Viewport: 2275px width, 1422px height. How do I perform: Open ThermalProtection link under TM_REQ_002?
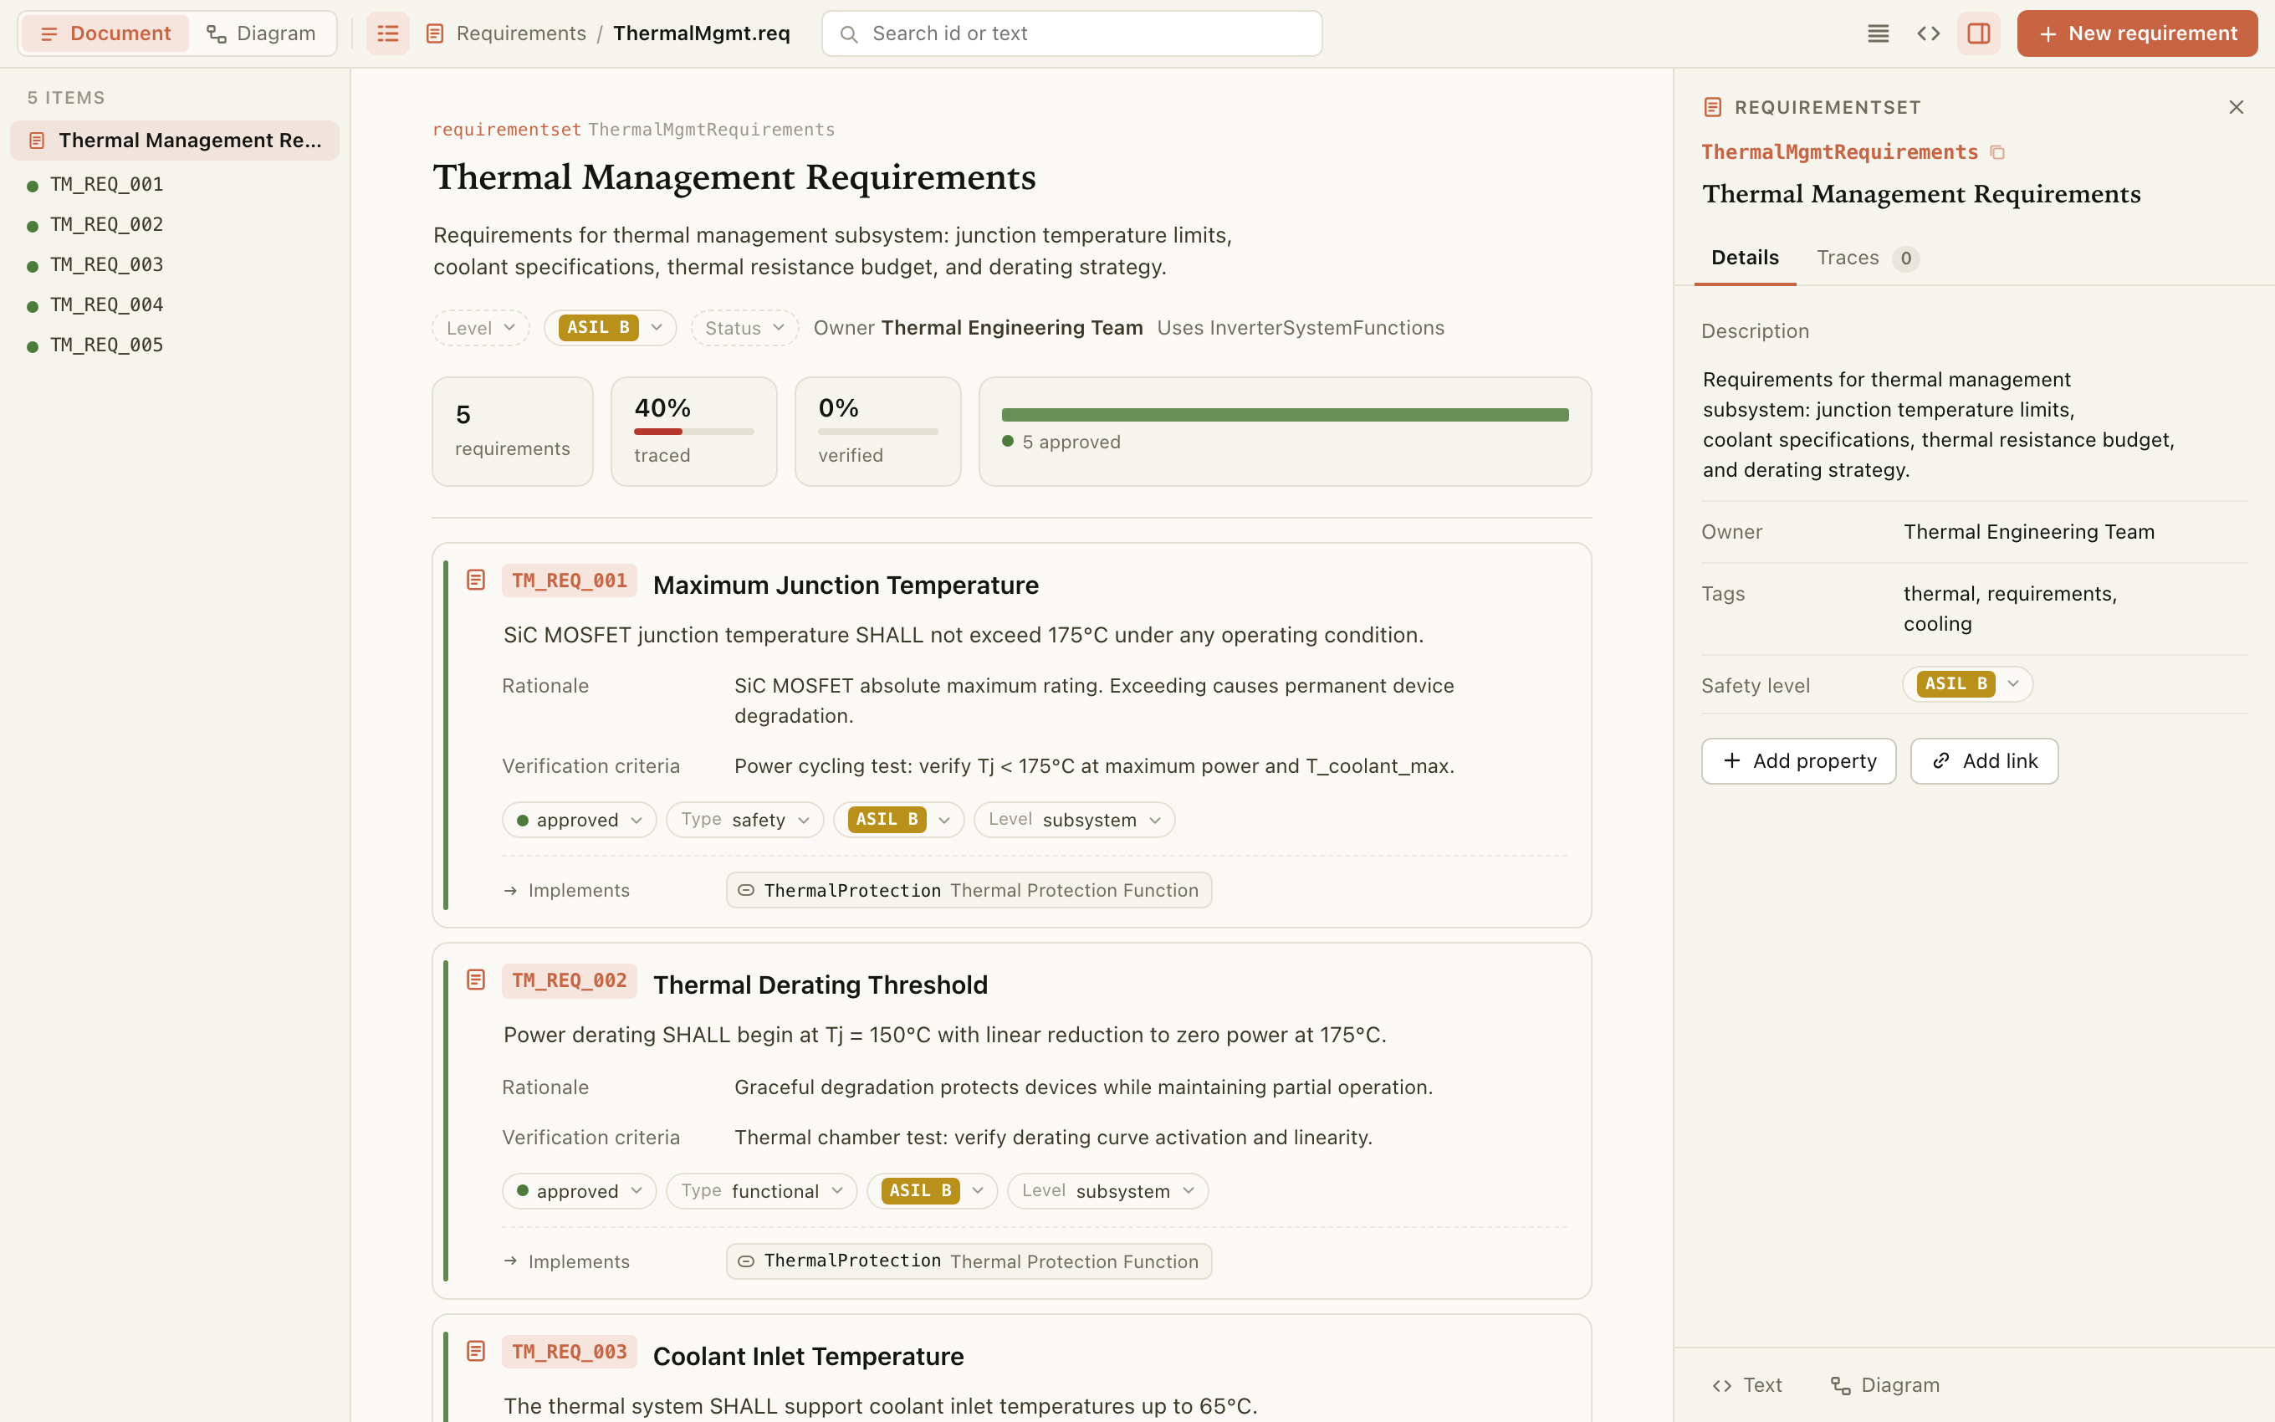pyautogui.click(x=969, y=1262)
